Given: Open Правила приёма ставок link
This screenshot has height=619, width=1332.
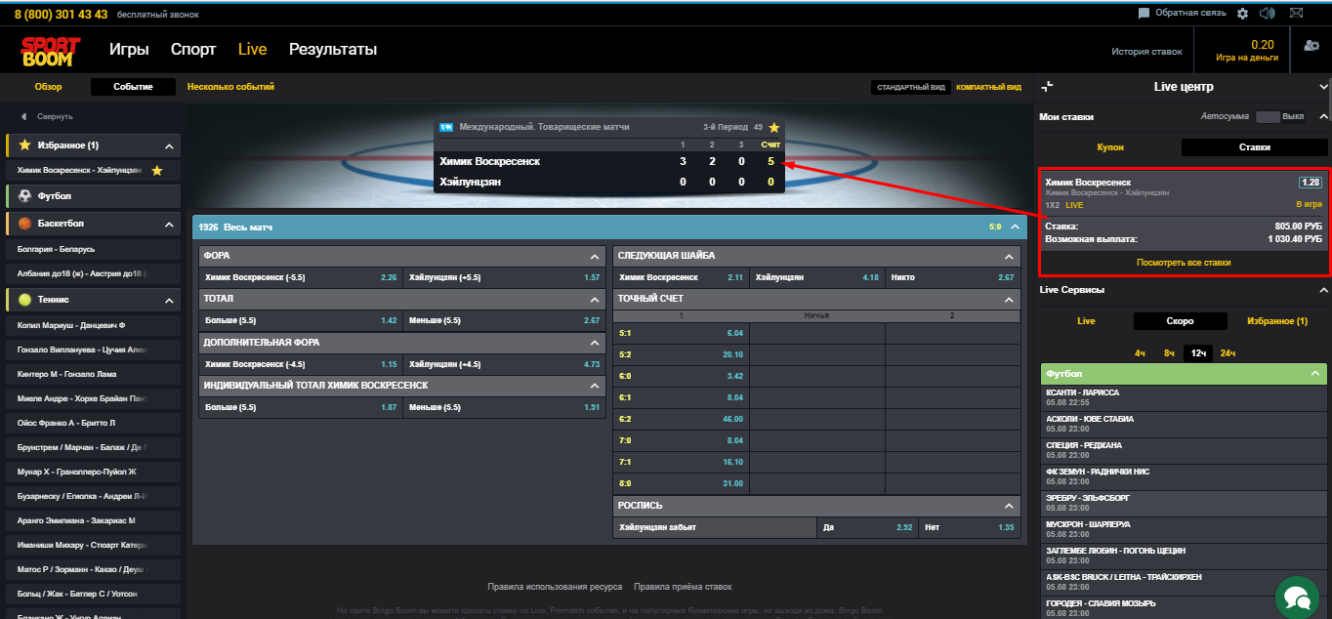Looking at the screenshot, I should click(x=683, y=587).
